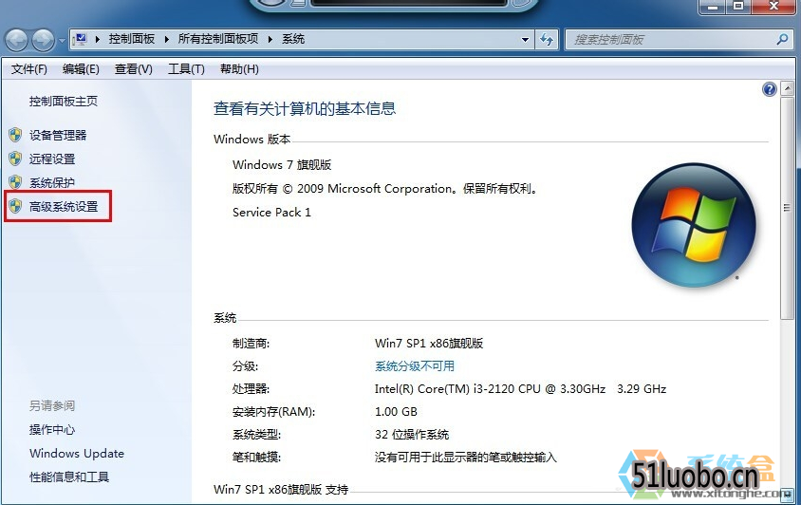Expand the arrow after 控制面板 breadcrumb
The image size is (801, 505).
166,39
